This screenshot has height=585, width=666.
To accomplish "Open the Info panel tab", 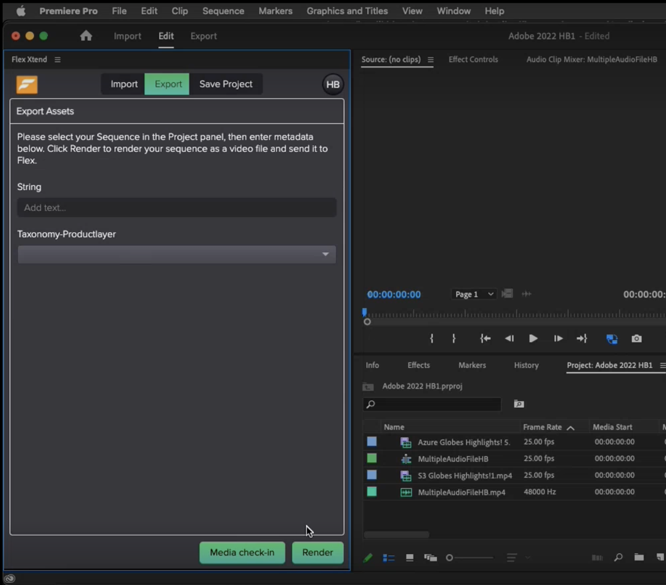I will pyautogui.click(x=372, y=365).
